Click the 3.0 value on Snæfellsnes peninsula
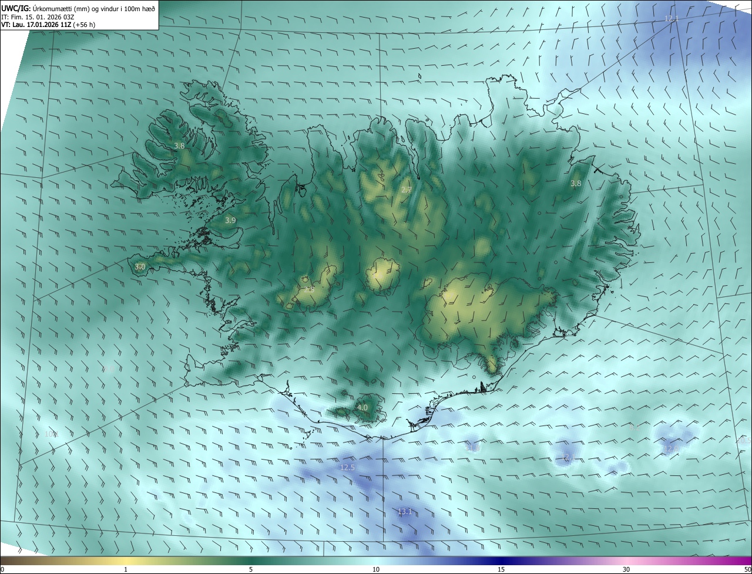Viewport: 752px width, 574px height. pyautogui.click(x=140, y=267)
